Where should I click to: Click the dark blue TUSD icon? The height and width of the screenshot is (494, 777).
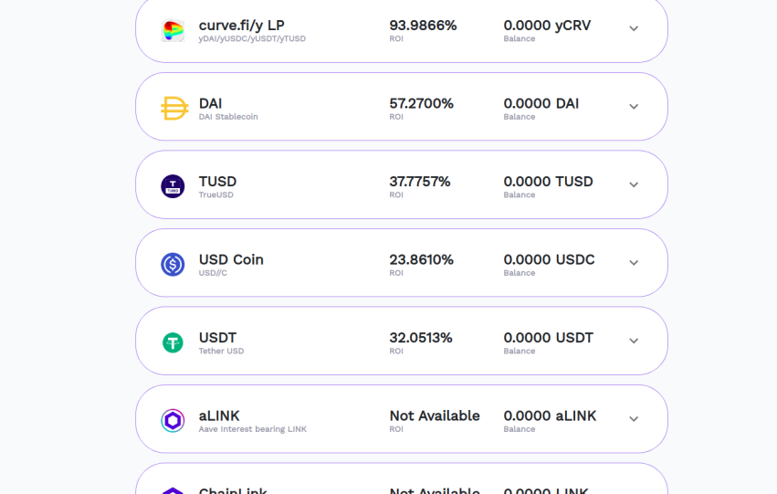pyautogui.click(x=173, y=186)
